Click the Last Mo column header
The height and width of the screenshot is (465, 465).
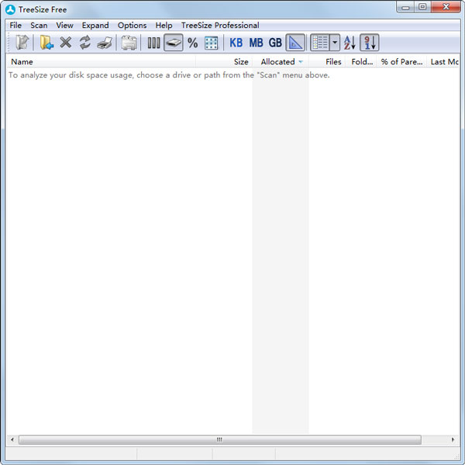coord(443,62)
